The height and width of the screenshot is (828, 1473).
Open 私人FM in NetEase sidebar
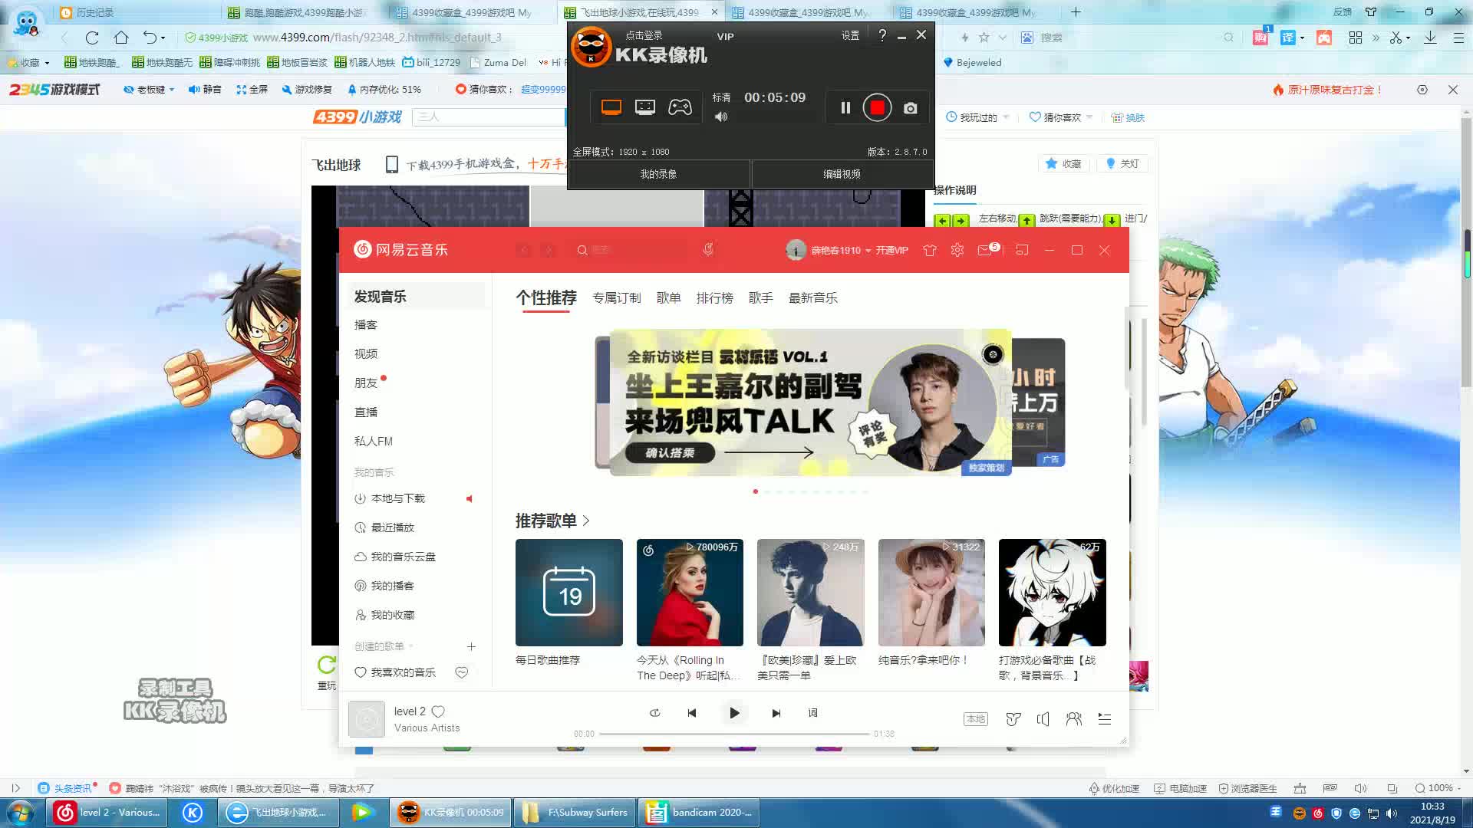click(x=374, y=442)
